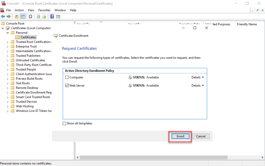
Task: Check the Computer certificate template checkbox
Action: pos(67,77)
